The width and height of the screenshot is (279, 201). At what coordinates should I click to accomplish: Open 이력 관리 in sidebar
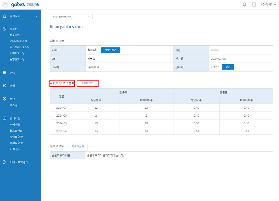pos(15,149)
